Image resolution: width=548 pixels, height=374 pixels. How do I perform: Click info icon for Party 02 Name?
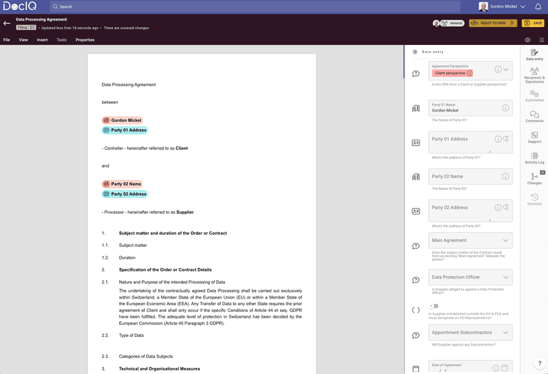pyautogui.click(x=506, y=177)
